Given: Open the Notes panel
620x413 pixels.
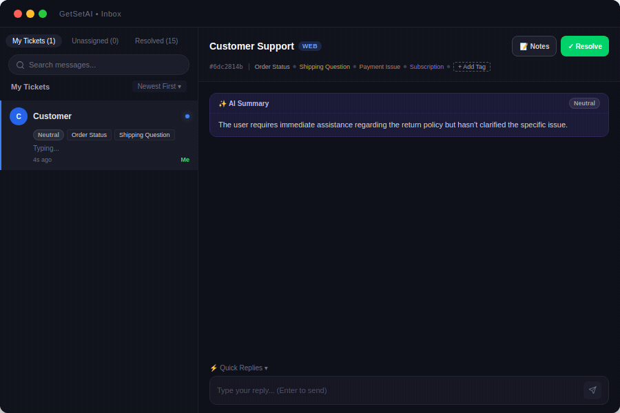Looking at the screenshot, I should [534, 46].
